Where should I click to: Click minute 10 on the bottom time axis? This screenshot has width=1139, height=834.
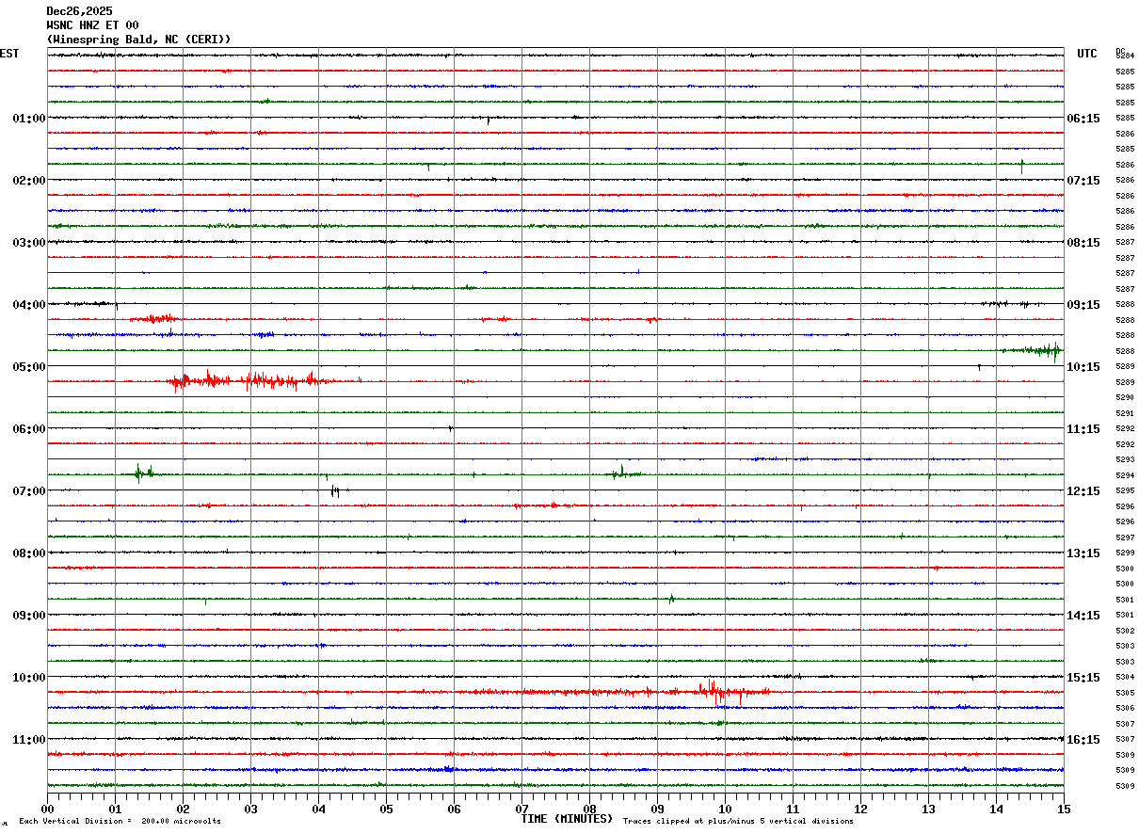click(725, 809)
